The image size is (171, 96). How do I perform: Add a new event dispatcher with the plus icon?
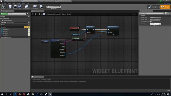tap(29, 37)
